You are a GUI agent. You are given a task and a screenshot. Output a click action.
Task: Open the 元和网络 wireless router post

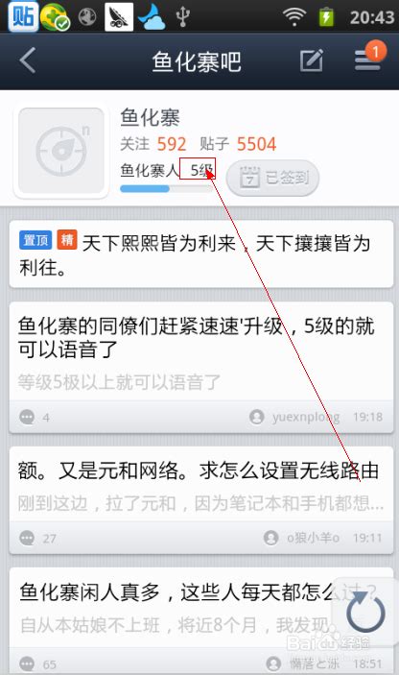(201, 500)
